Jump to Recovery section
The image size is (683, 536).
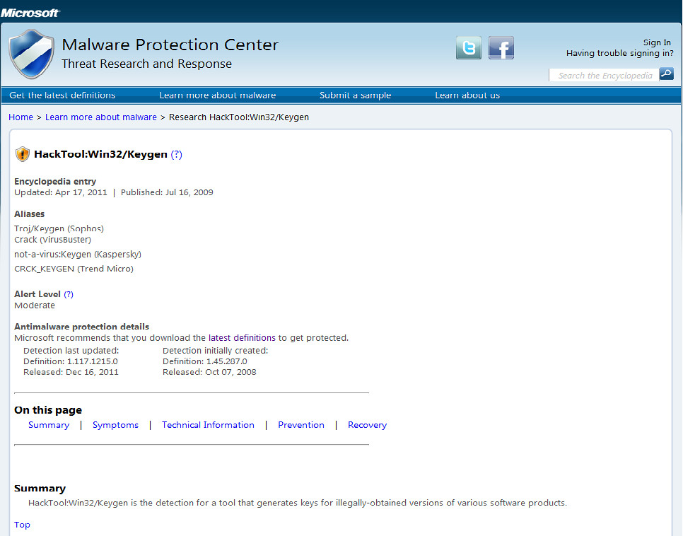coord(367,425)
